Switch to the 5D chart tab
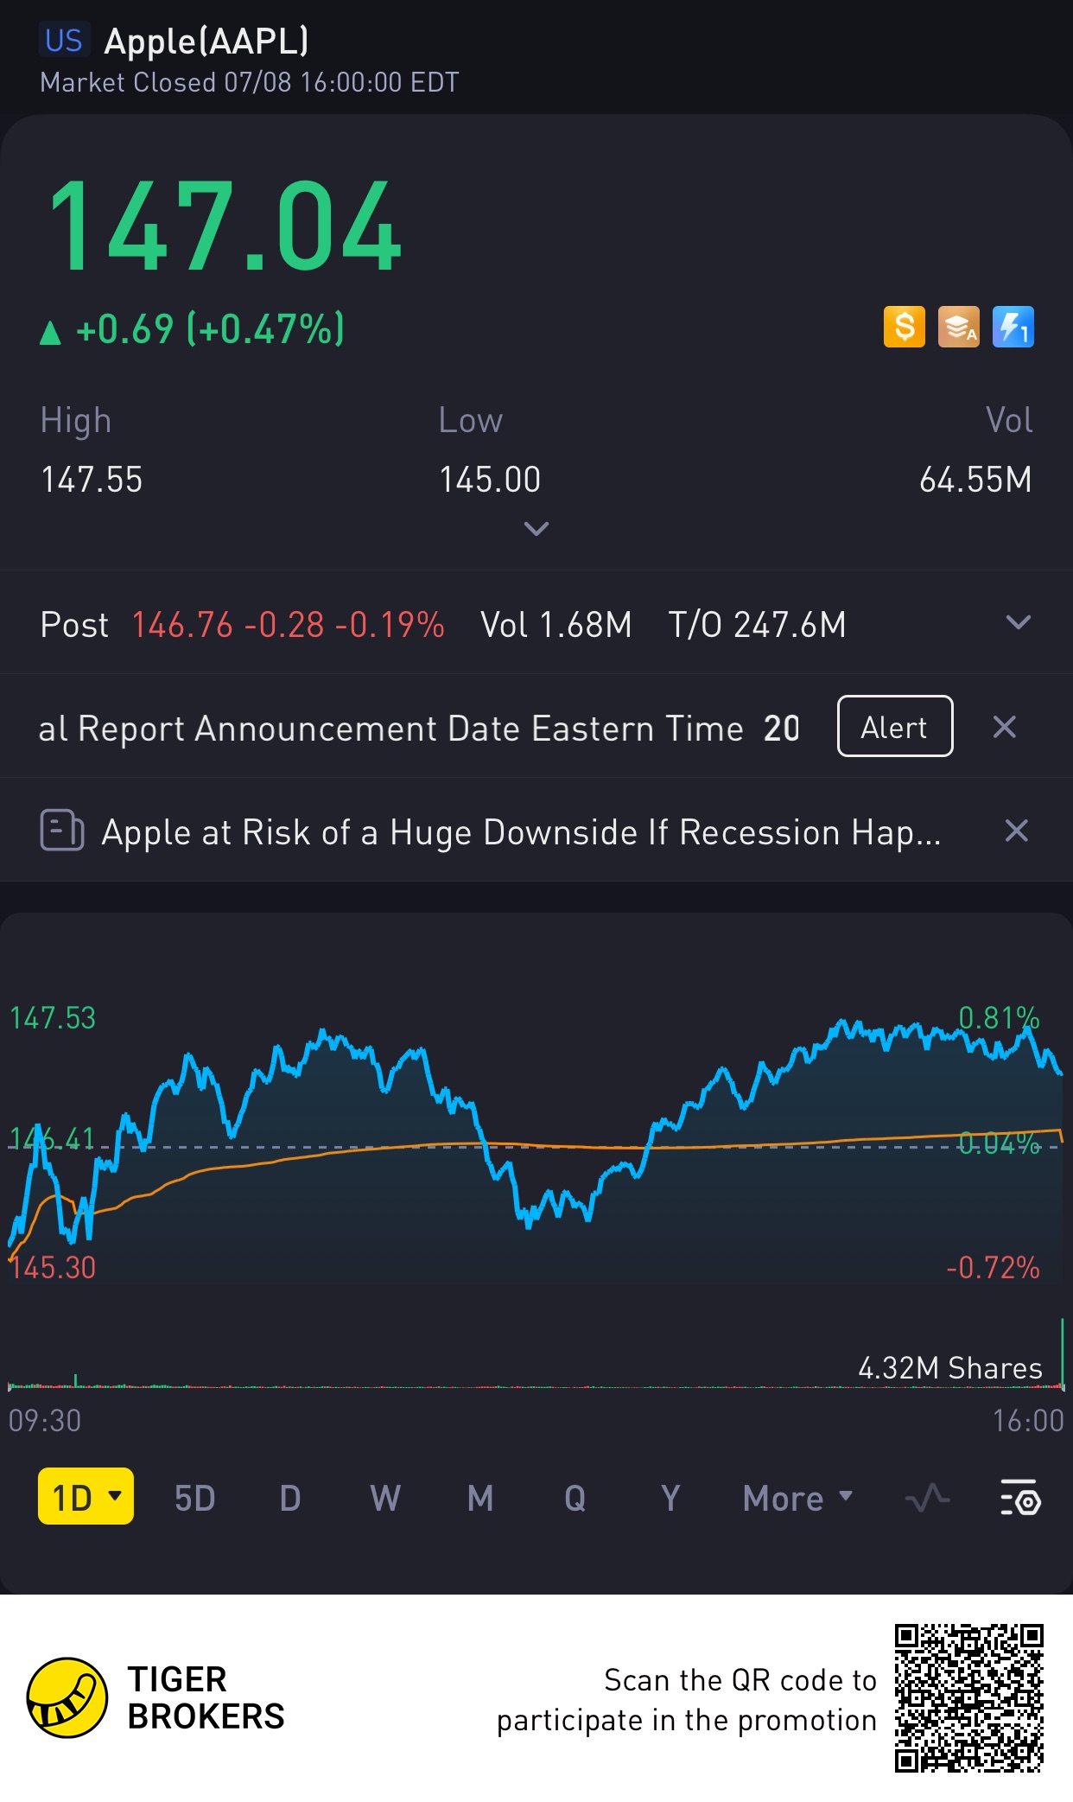The image size is (1073, 1802). 195,1498
